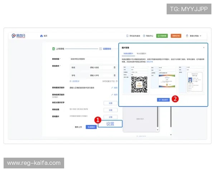
Task: Open the 如何设置为下拉 help link
Action: coord(109,81)
